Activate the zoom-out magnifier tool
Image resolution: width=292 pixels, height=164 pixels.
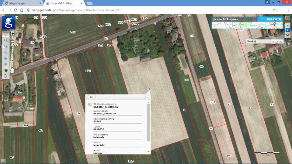point(6,46)
